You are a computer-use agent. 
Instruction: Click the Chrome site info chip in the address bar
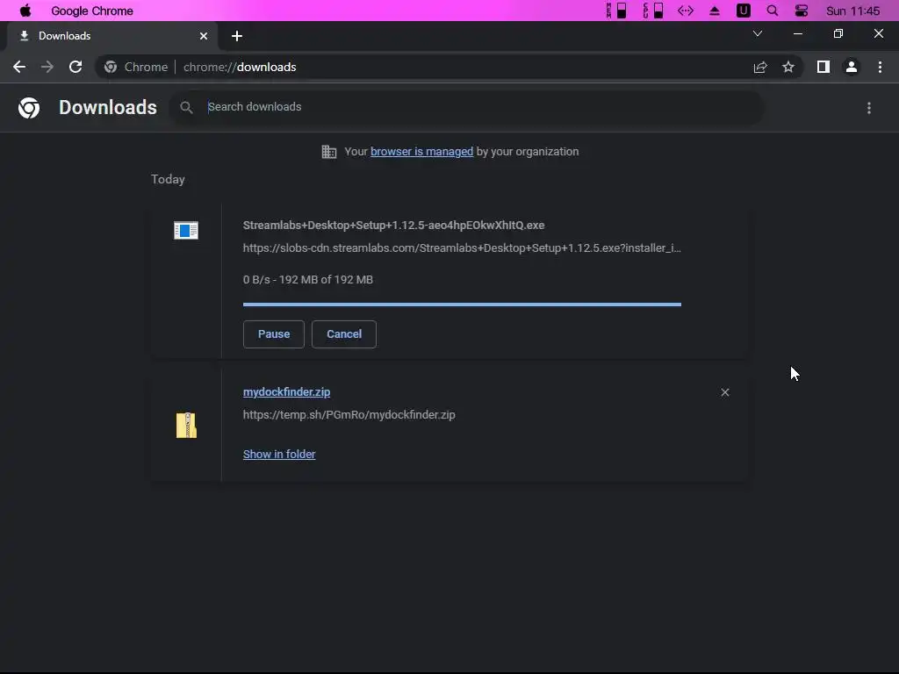[x=136, y=67]
